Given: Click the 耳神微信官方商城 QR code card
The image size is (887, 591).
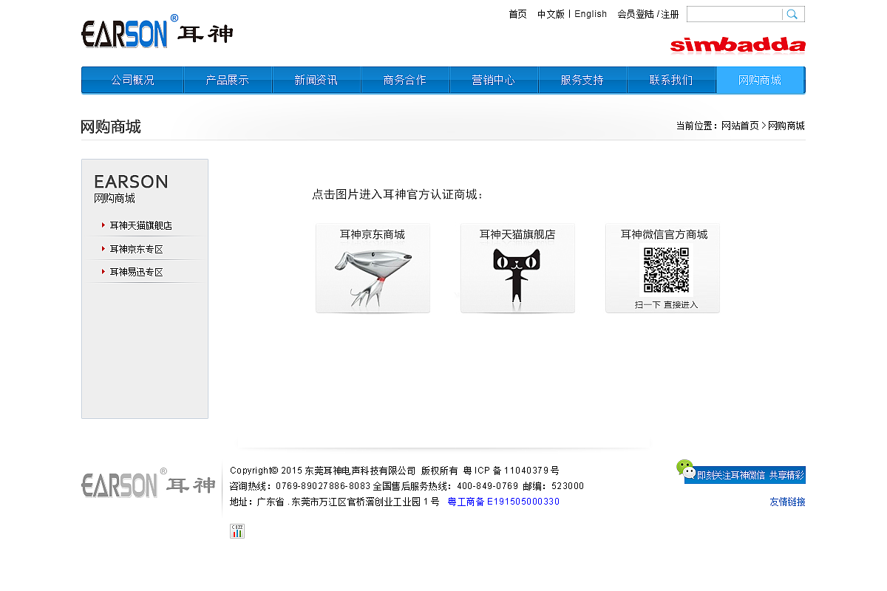Looking at the screenshot, I should (662, 268).
